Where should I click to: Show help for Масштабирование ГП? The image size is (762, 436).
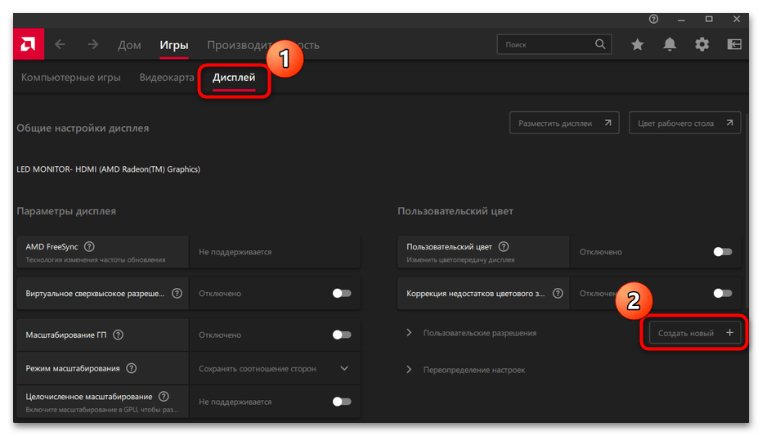(118, 335)
